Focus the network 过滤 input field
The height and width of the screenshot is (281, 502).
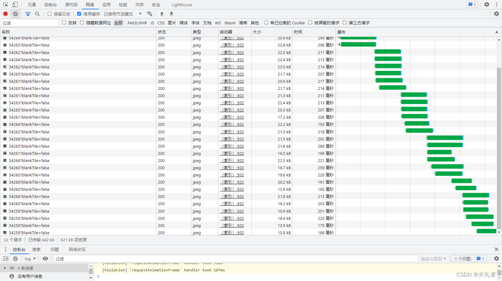pos(29,23)
